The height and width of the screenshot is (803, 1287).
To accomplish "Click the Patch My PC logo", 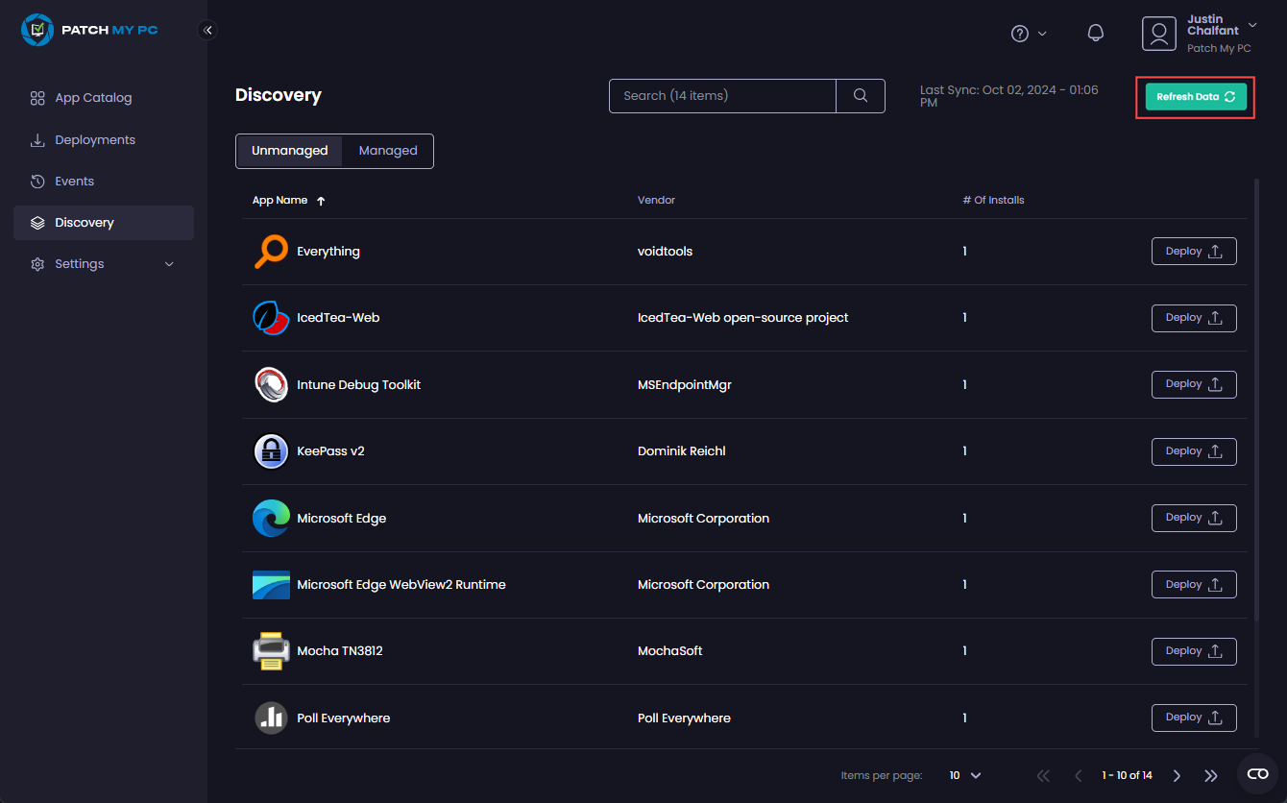I will click(x=89, y=30).
